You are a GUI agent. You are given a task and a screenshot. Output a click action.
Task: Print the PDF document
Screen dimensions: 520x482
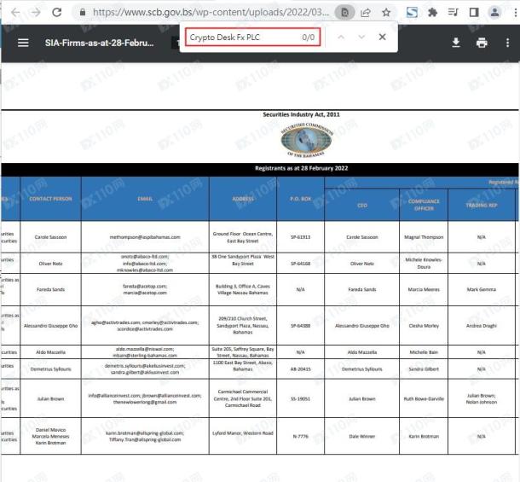point(482,43)
